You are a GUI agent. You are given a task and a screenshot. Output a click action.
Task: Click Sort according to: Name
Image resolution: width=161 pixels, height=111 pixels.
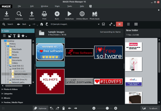(110, 32)
